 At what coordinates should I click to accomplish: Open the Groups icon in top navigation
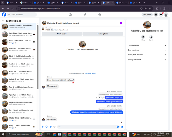(100, 15)
